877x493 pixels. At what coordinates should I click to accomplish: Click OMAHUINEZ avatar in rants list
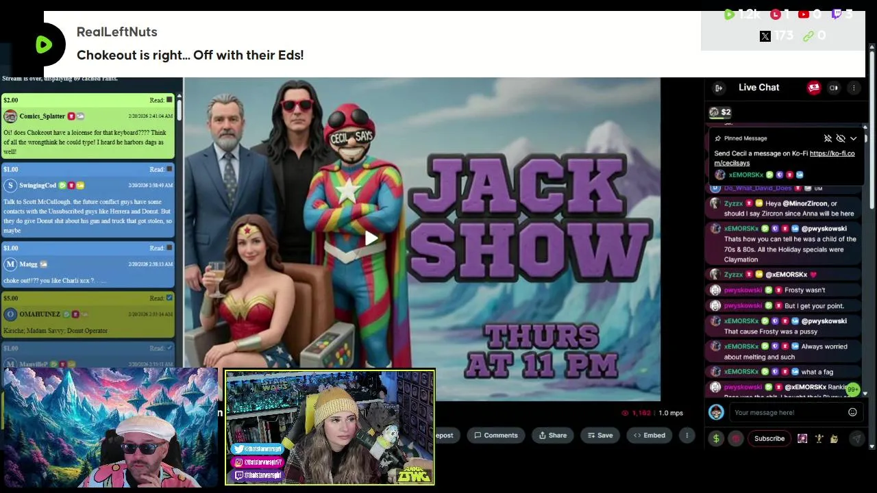pyautogui.click(x=10, y=314)
